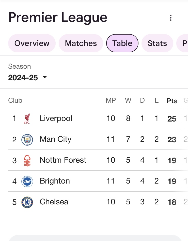
Task: Click the season dropdown arrow
Action: tap(45, 77)
